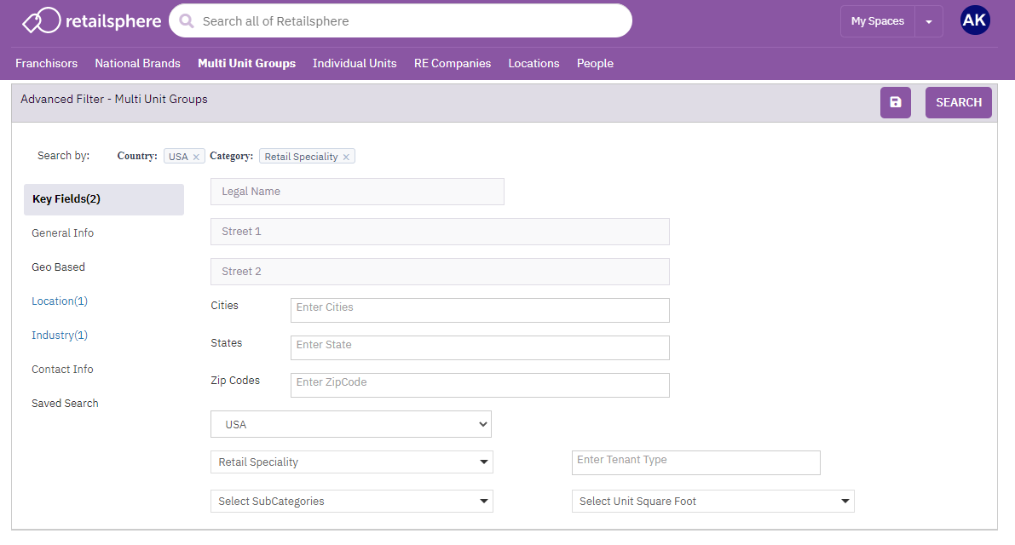Click the SEARCH button
Image resolution: width=1015 pixels, height=545 pixels.
pos(959,102)
